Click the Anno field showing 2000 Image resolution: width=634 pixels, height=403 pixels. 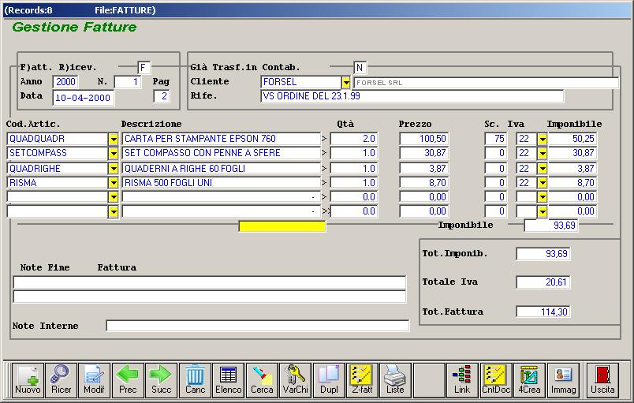65,82
